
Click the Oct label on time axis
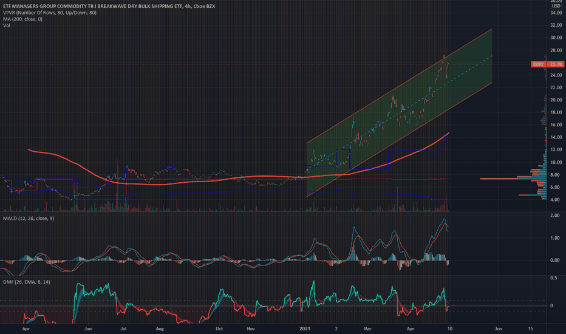(219, 329)
